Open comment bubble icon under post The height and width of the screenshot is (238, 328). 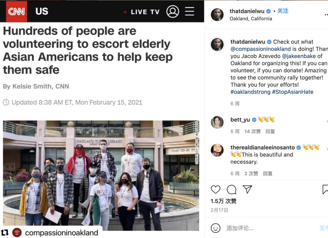point(231,189)
